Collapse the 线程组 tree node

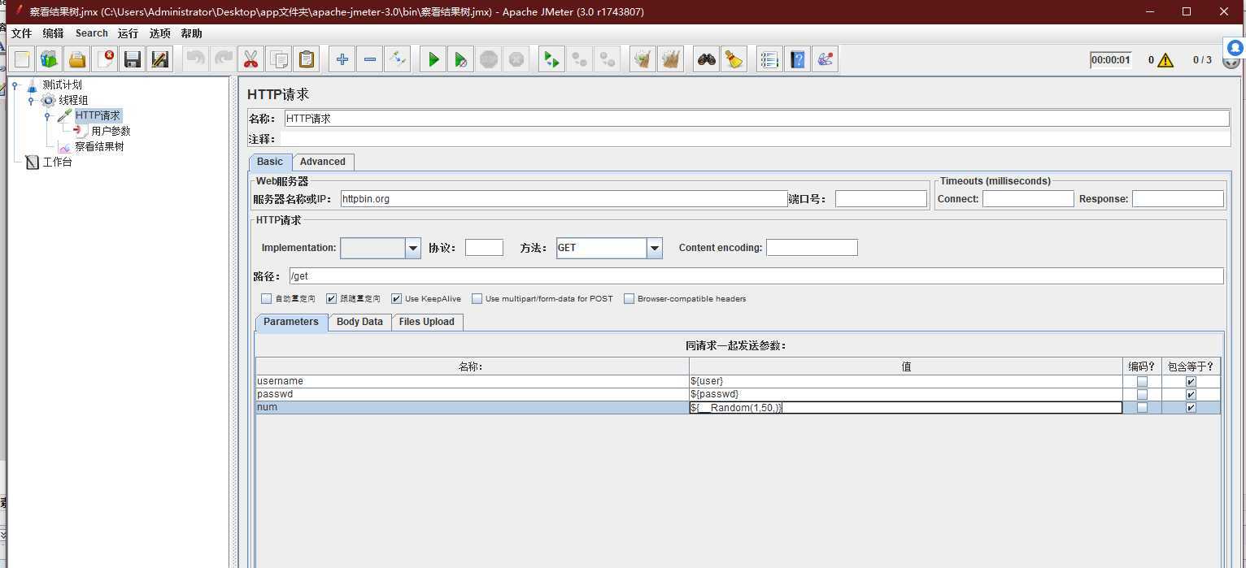coord(31,101)
